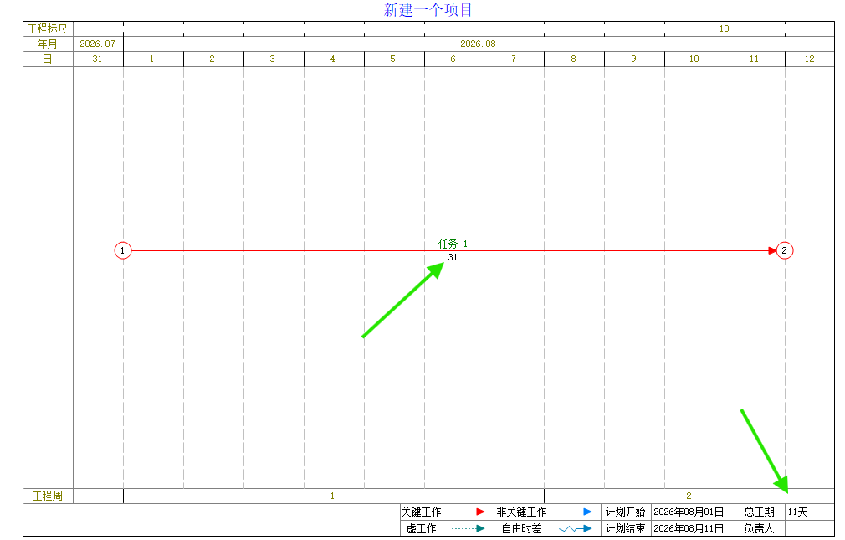The image size is (845, 540).
Task: Click week 1 cell in 工程周 row
Action: pyautogui.click(x=333, y=496)
